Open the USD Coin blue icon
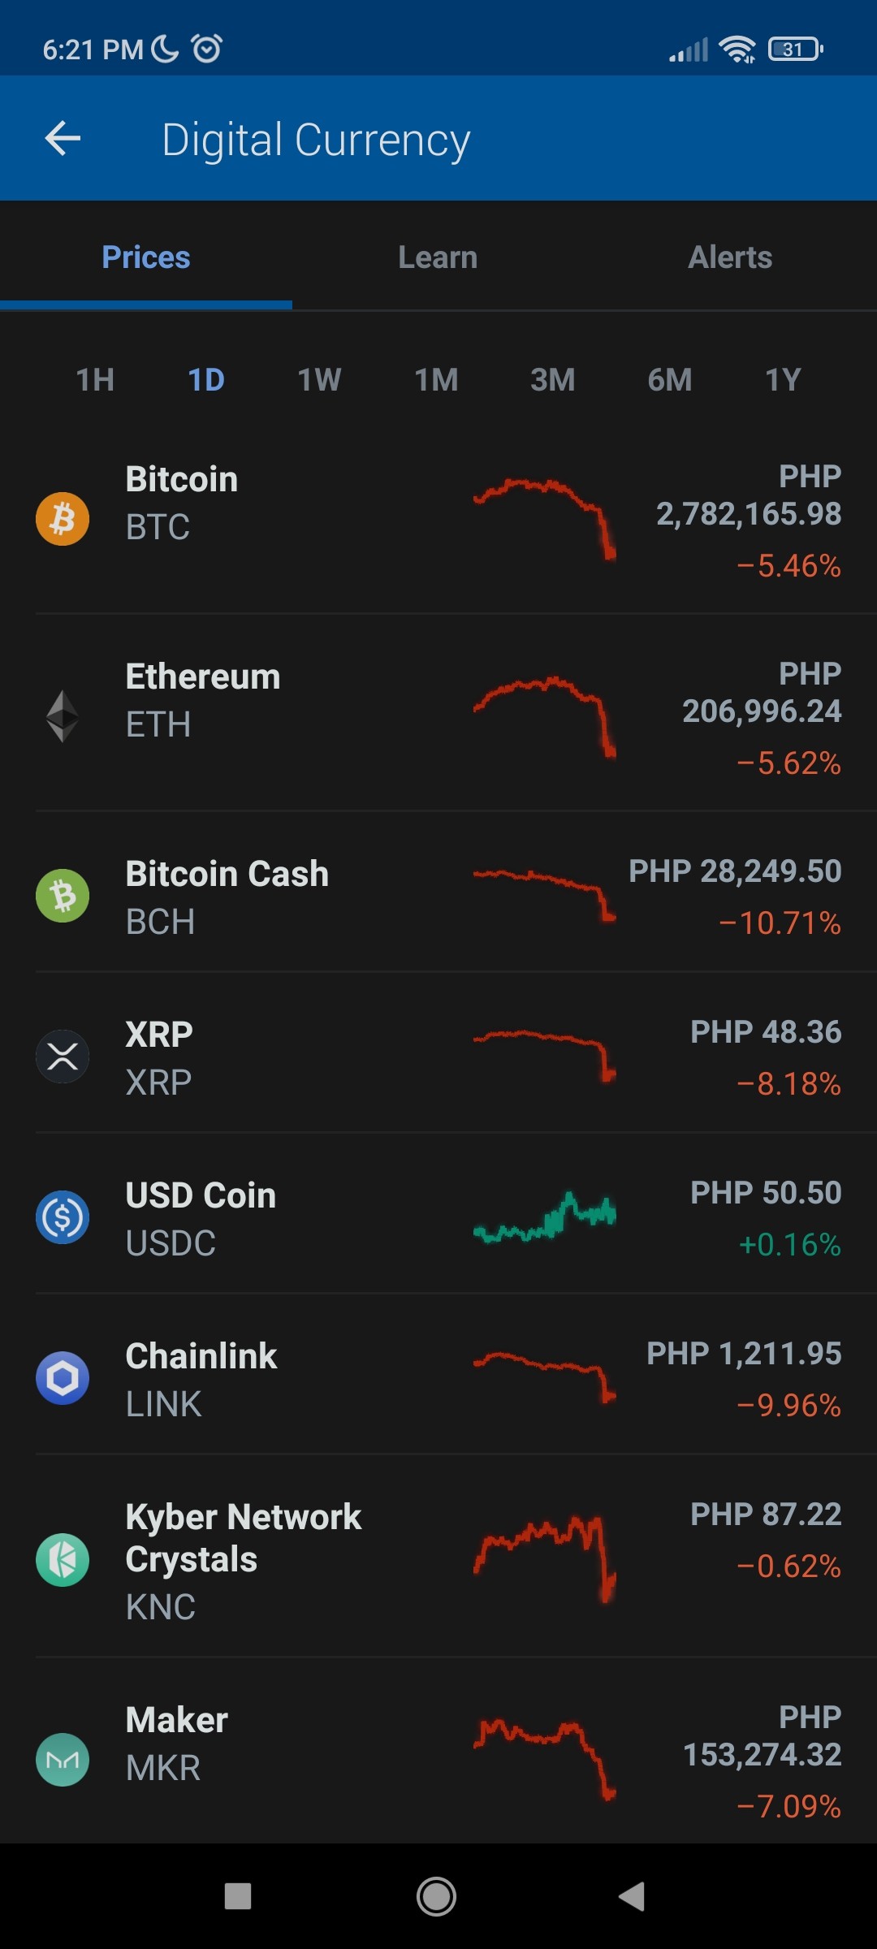This screenshot has height=1949, width=877. (x=63, y=1217)
